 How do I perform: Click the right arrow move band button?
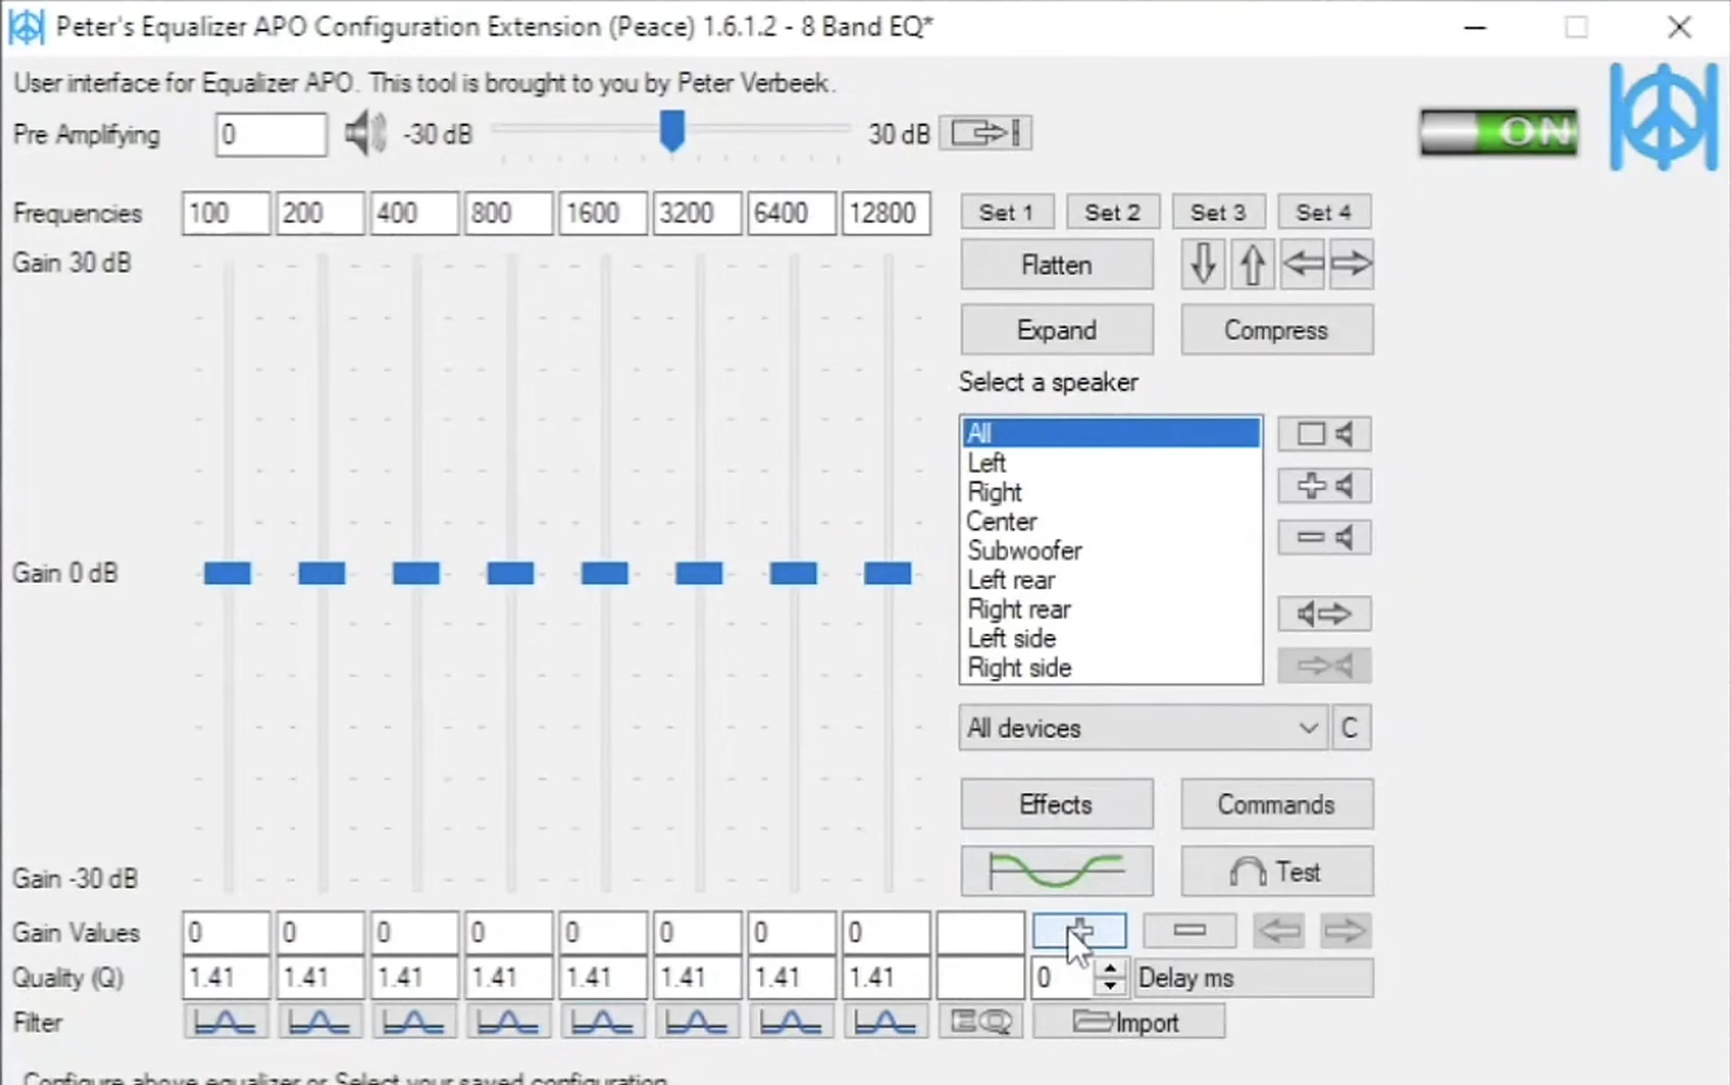pos(1345,931)
